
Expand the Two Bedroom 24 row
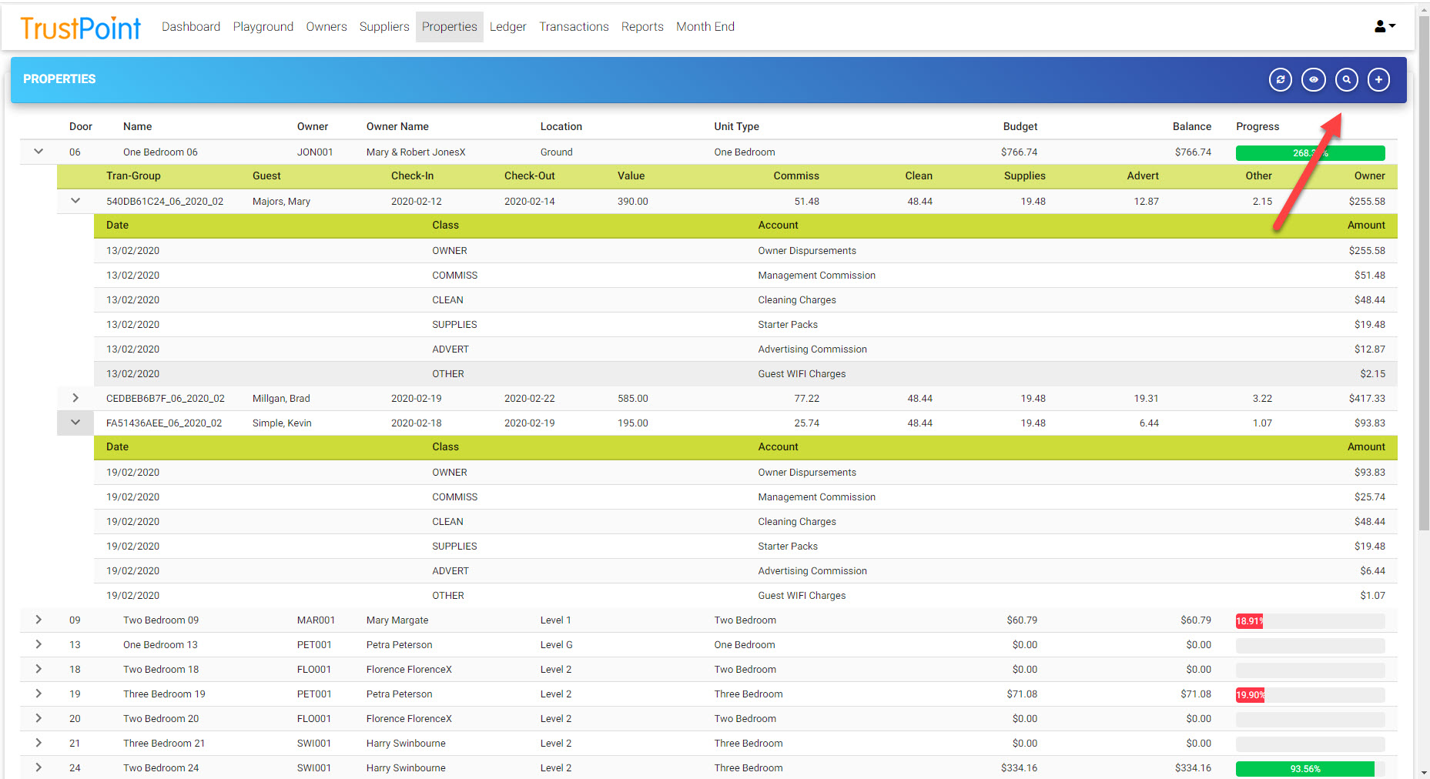tap(39, 767)
